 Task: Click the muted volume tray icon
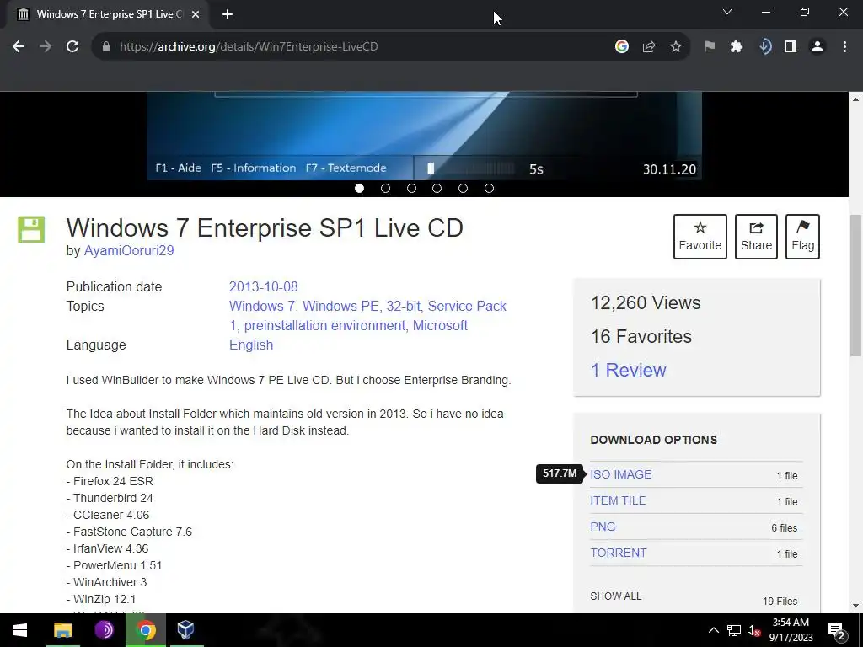753,630
